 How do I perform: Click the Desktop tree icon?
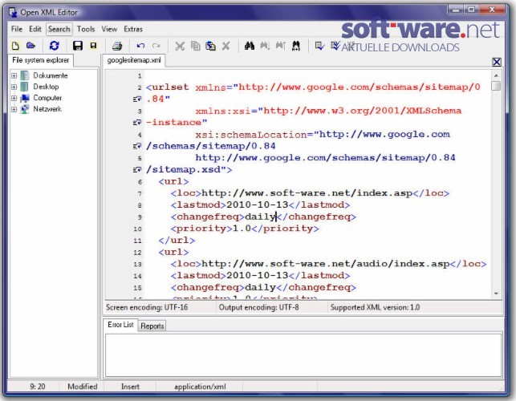tap(25, 87)
